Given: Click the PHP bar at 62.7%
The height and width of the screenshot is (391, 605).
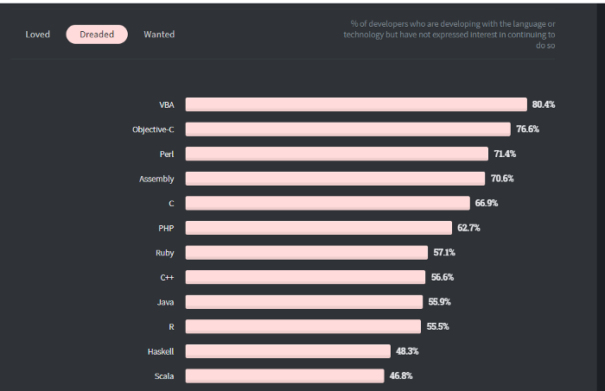Looking at the screenshot, I should coord(319,228).
